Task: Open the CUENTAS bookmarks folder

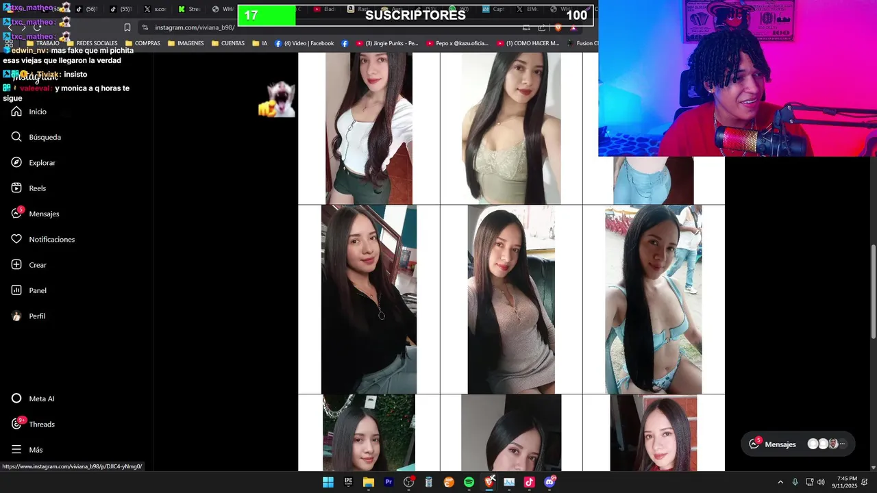Action: (228, 43)
